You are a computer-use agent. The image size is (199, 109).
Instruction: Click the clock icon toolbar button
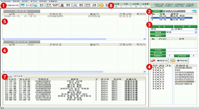(104, 5)
